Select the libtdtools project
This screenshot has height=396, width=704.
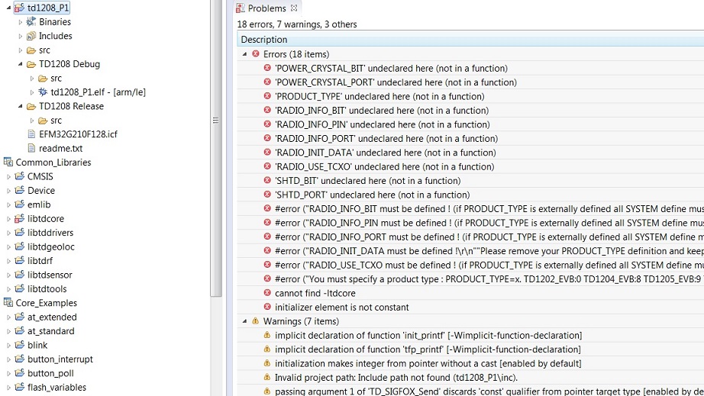tap(47, 289)
